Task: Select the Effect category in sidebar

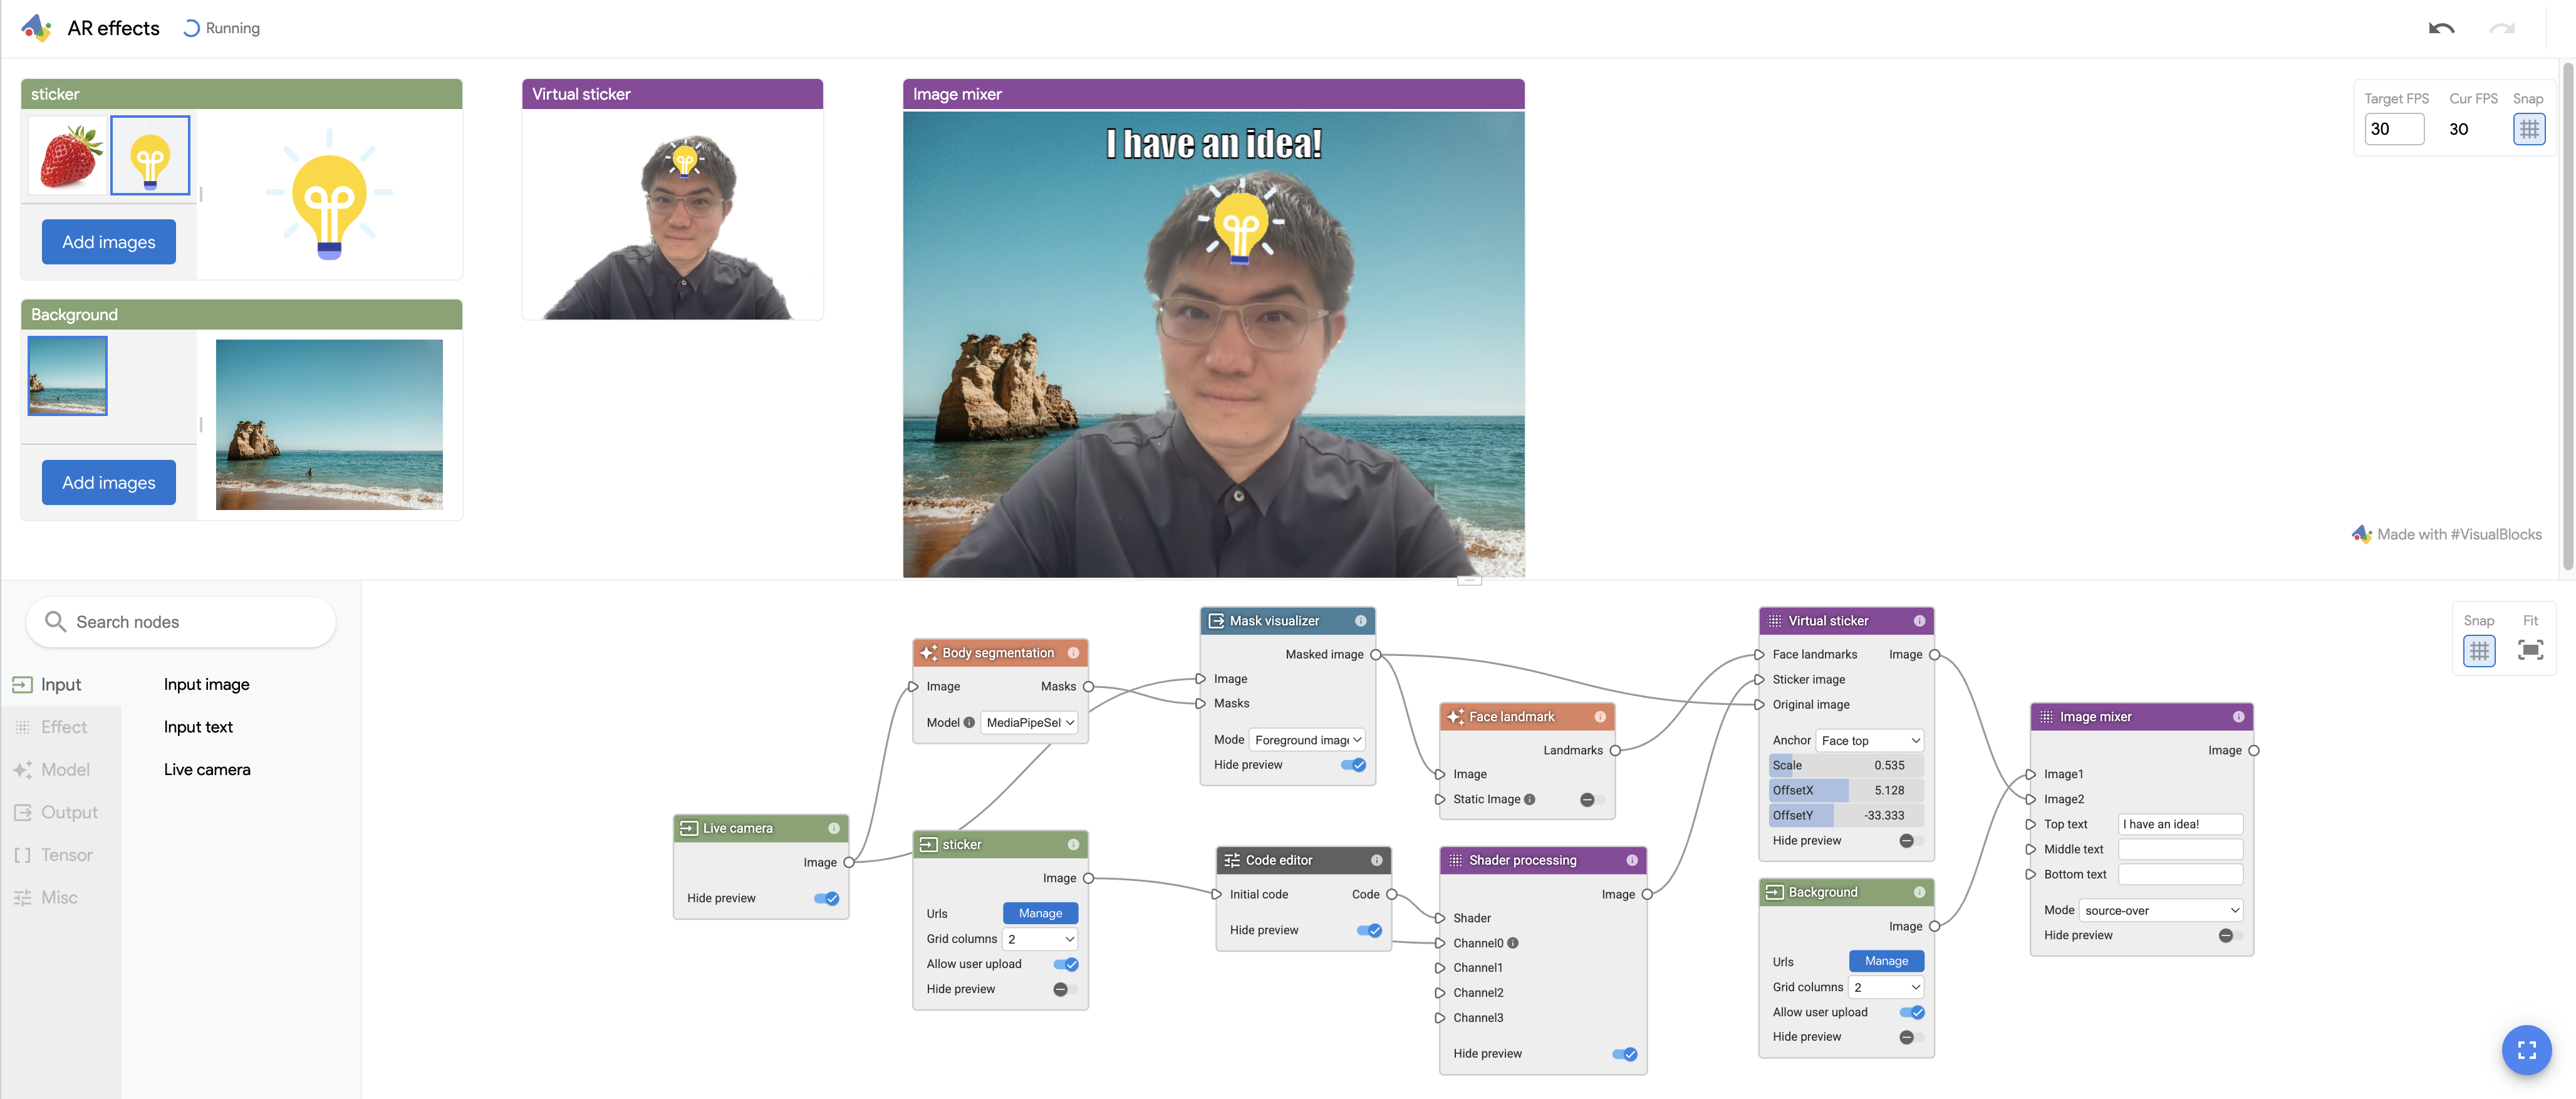Action: coord(61,727)
